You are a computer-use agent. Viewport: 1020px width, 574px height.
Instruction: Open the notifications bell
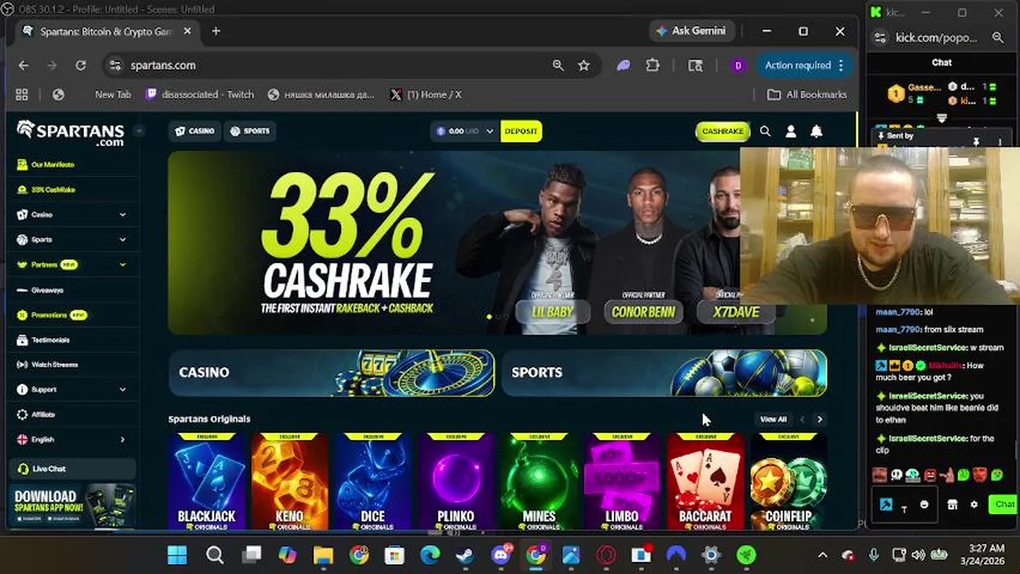click(x=816, y=132)
